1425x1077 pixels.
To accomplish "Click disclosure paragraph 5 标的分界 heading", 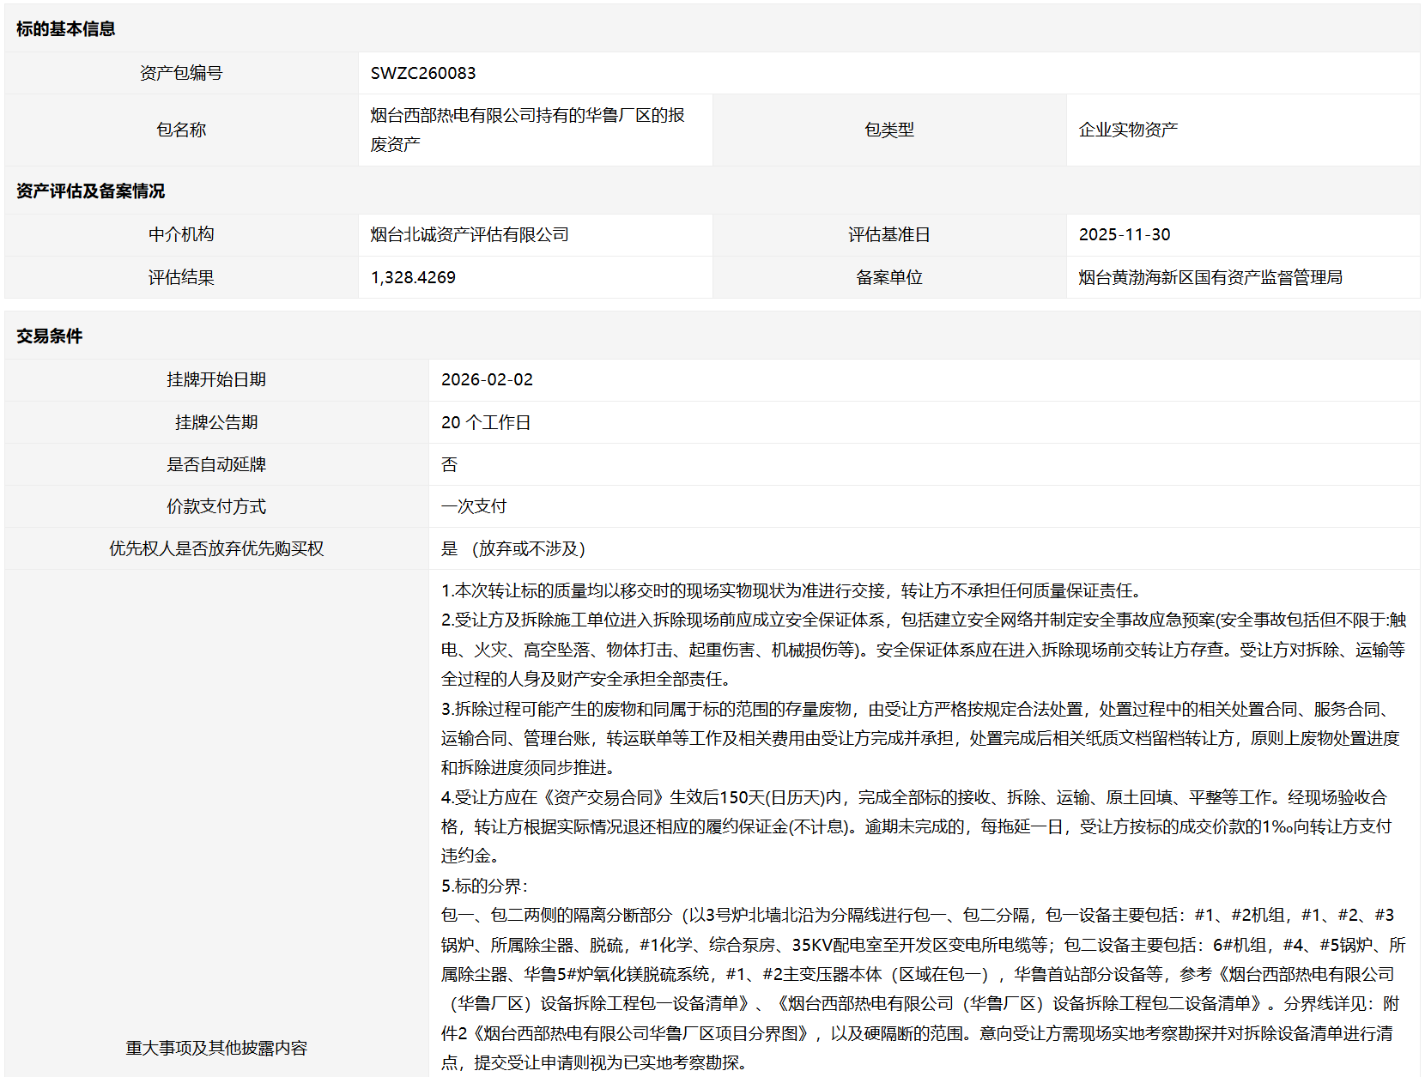I will [485, 886].
